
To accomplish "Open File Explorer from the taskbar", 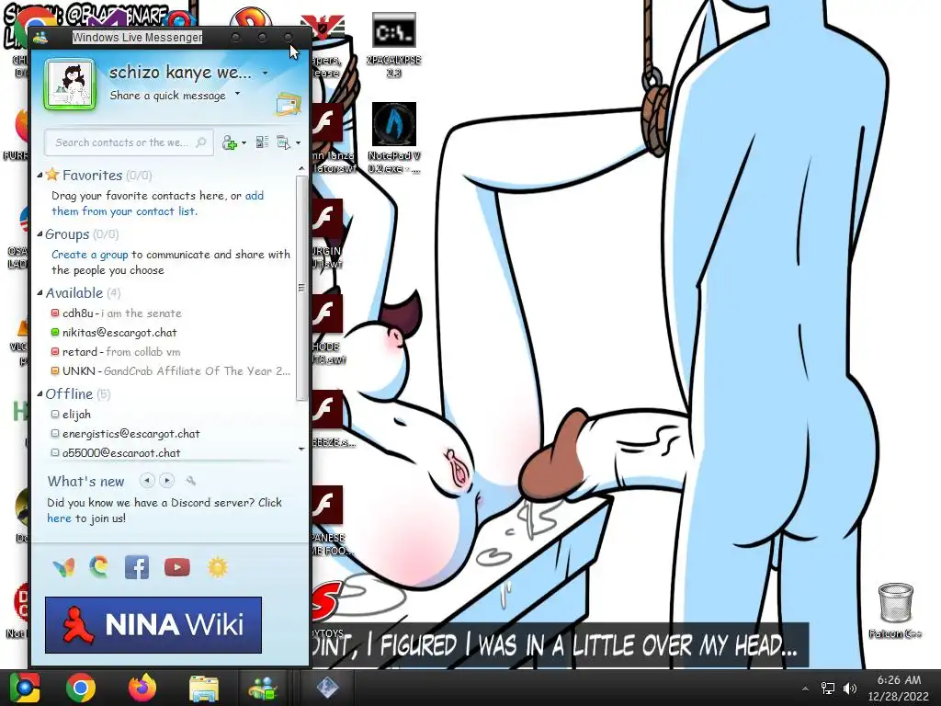I will pos(204,689).
